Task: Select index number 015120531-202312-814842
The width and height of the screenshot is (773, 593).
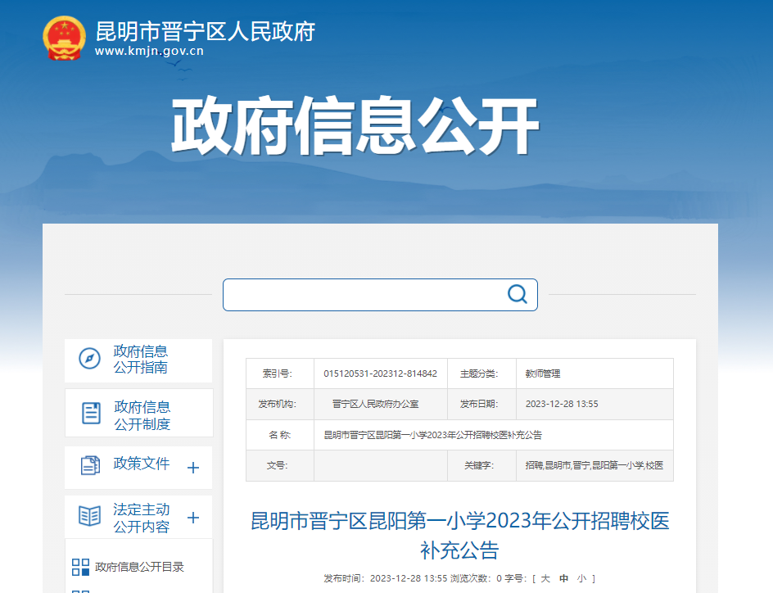Action: pyautogui.click(x=380, y=373)
